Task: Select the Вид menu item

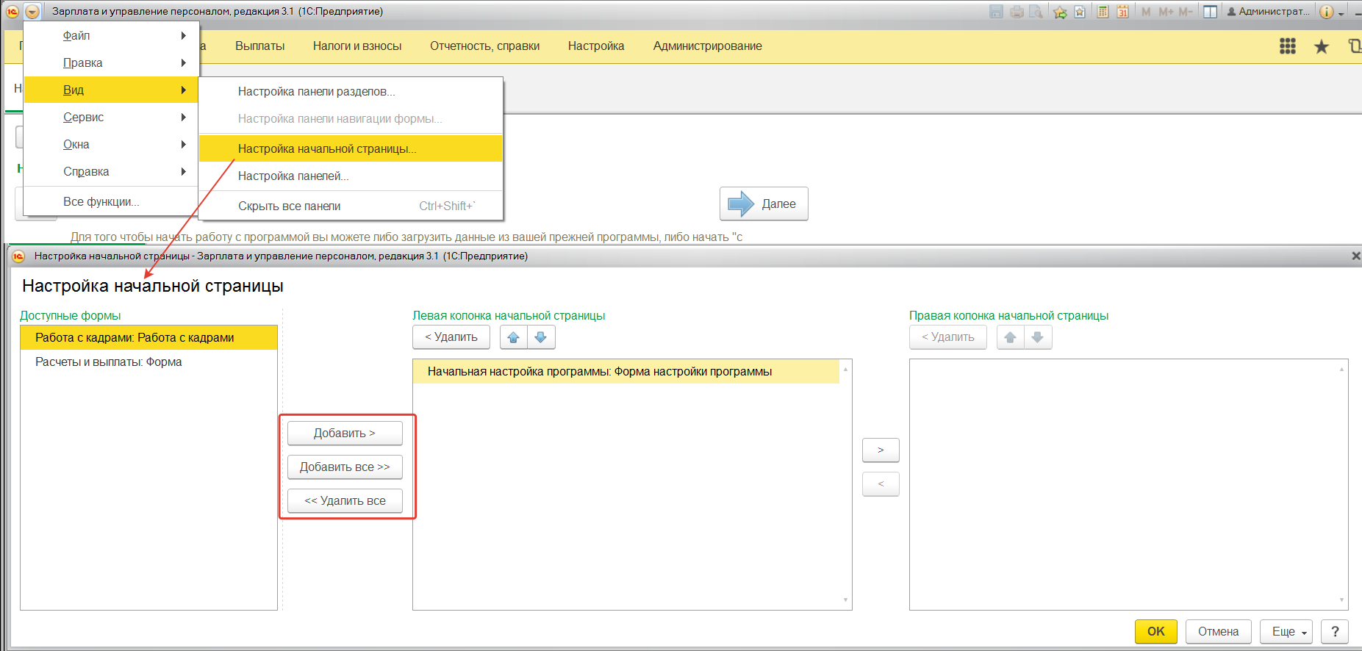Action: tap(112, 90)
